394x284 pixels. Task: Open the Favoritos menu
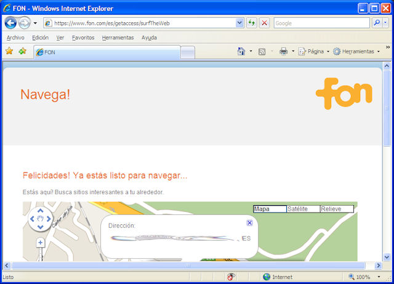[83, 38]
